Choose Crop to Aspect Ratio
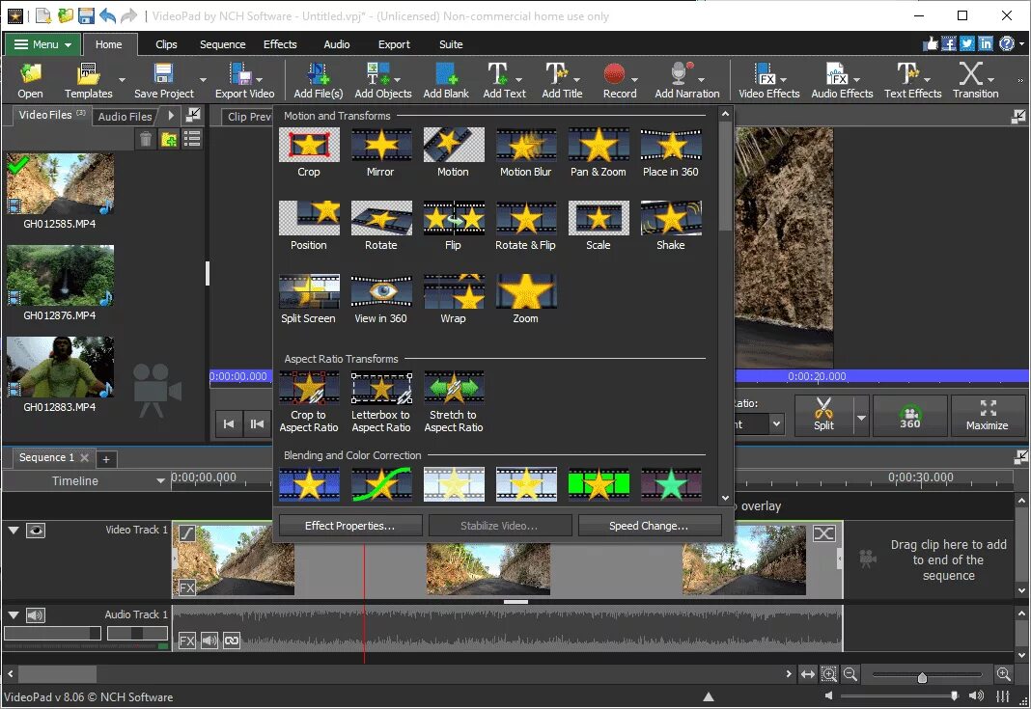This screenshot has height=709, width=1031. click(x=309, y=402)
